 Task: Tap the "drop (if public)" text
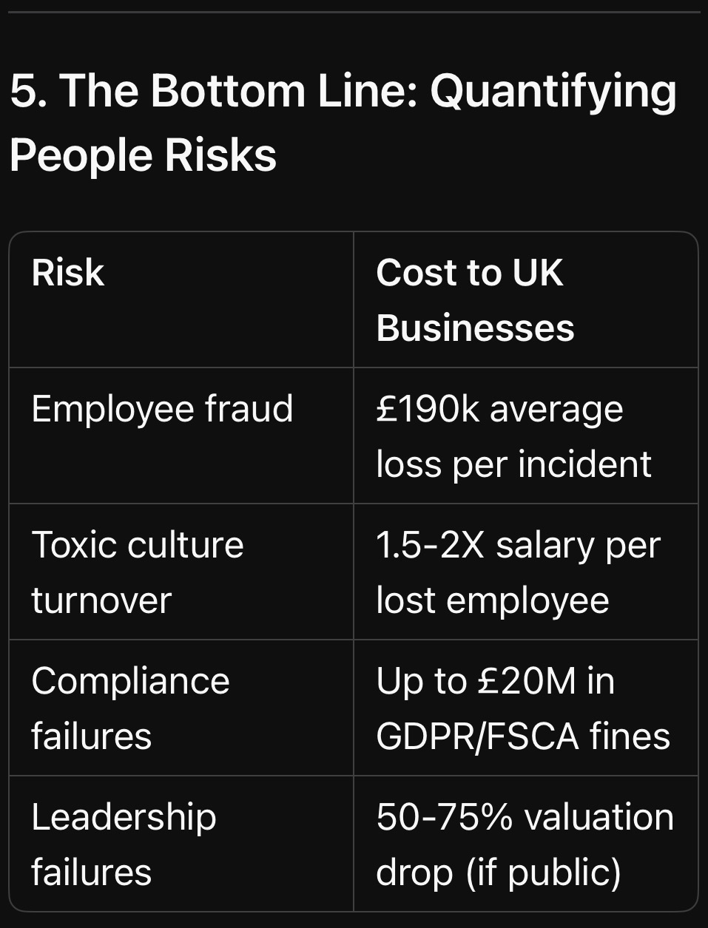click(x=498, y=872)
